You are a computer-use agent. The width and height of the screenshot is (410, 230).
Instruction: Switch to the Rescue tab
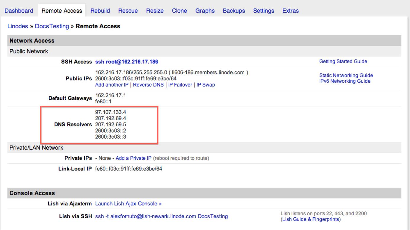pyautogui.click(x=128, y=11)
